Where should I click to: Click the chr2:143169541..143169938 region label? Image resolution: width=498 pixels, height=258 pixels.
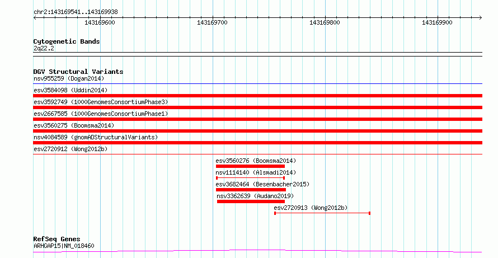point(76,12)
